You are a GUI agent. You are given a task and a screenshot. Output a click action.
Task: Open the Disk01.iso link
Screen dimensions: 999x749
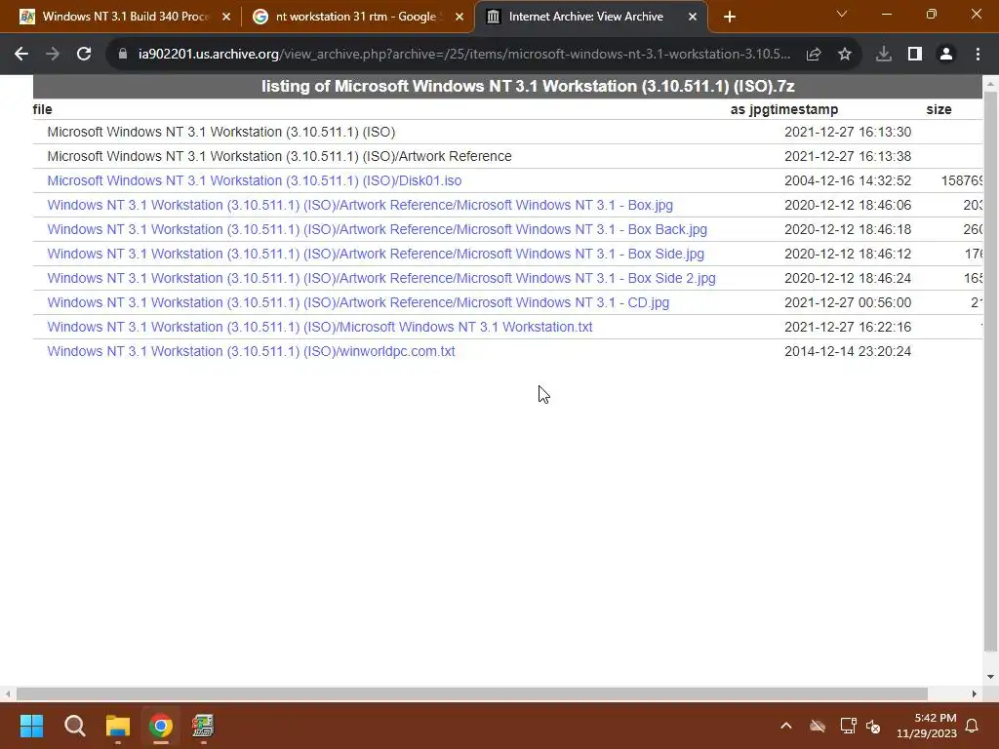coord(255,180)
